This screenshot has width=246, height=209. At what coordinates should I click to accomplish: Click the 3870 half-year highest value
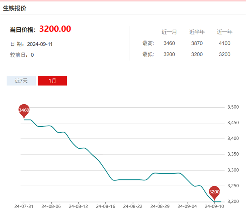point(197,43)
